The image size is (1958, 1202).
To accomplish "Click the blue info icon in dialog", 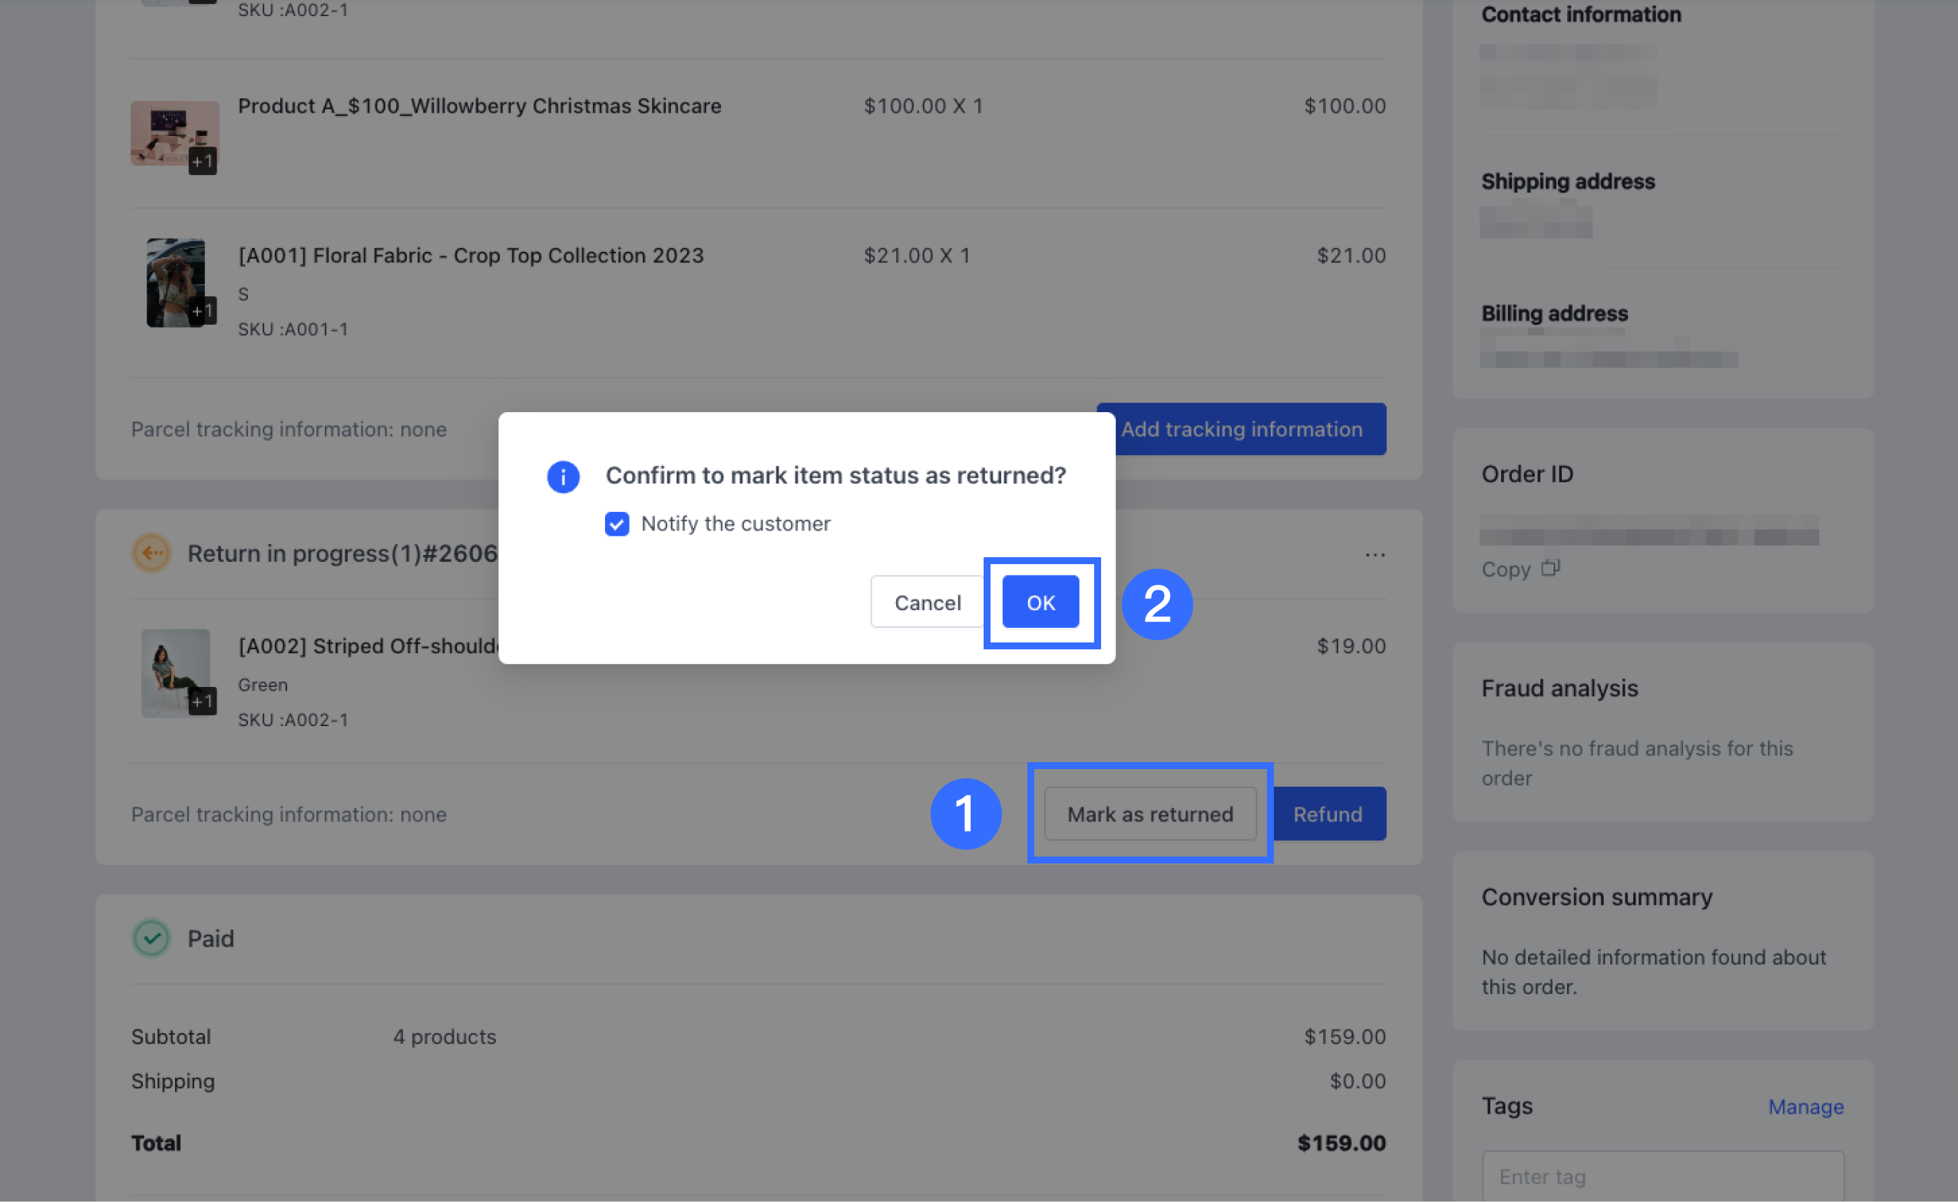I will click(x=562, y=476).
